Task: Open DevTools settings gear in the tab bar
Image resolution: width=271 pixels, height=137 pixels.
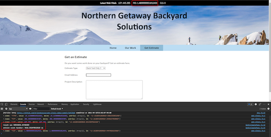Action: click(x=256, y=104)
